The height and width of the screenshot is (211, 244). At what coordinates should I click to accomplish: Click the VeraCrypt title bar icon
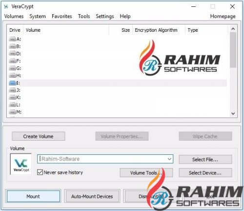(x=6, y=6)
